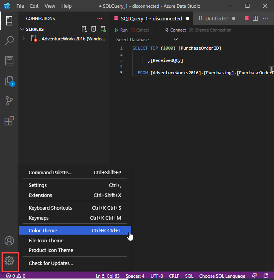Viewport: 274px width, 280px height.
Task: Open the Connections view in activity bar
Action: [x=9, y=21]
